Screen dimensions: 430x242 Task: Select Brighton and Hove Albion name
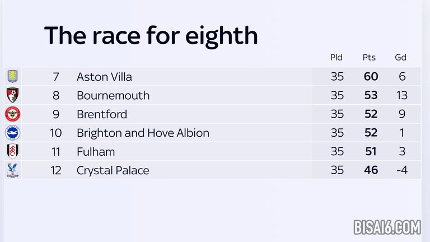pyautogui.click(x=143, y=133)
